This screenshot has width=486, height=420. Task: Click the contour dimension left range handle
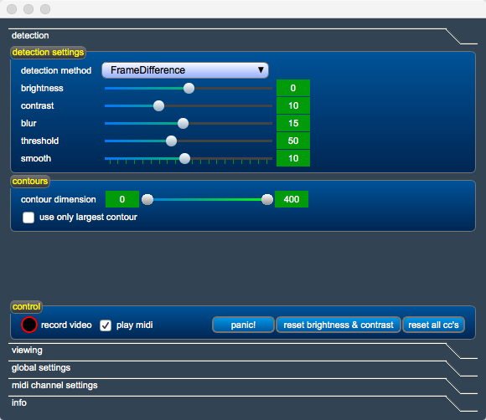coord(147,200)
